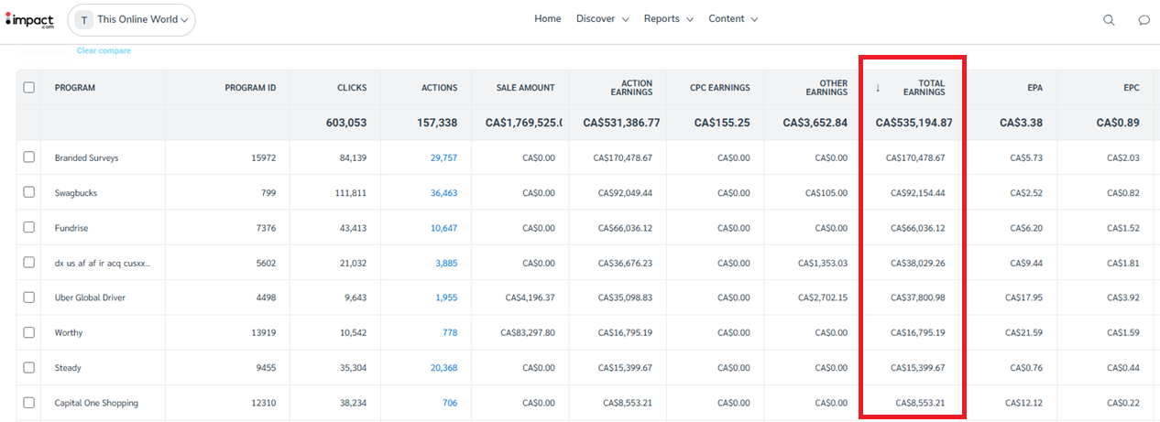Toggle the select-all checkbox in the header

click(29, 88)
